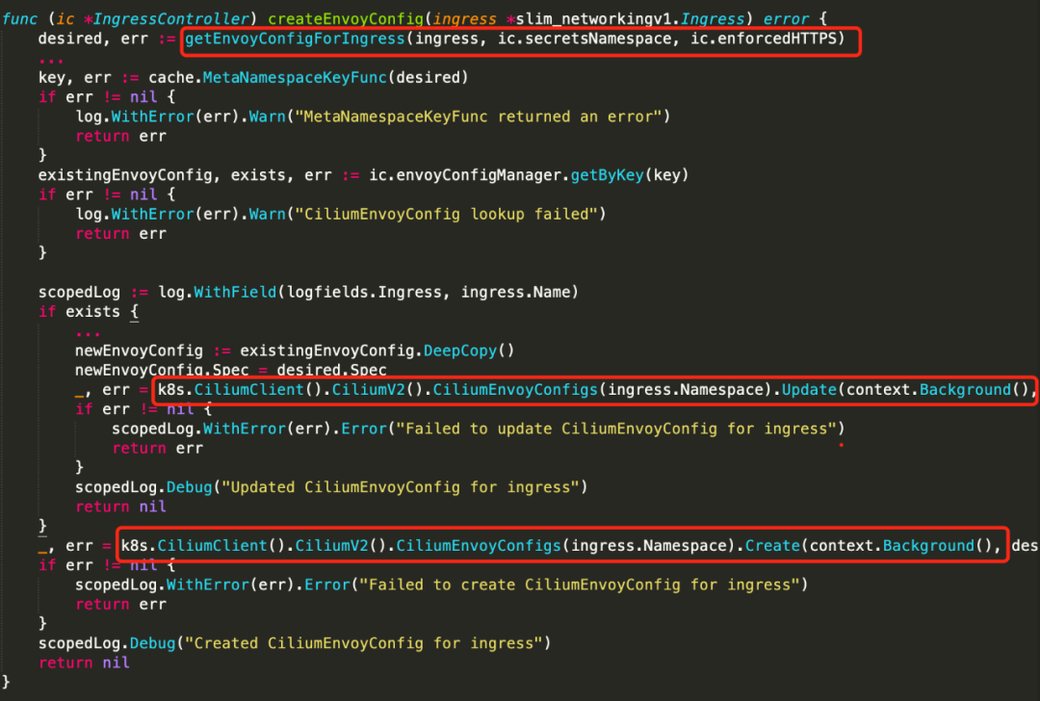The height and width of the screenshot is (701, 1040).
Task: Click the ic.enforcedHTTPS argument
Action: pos(764,39)
